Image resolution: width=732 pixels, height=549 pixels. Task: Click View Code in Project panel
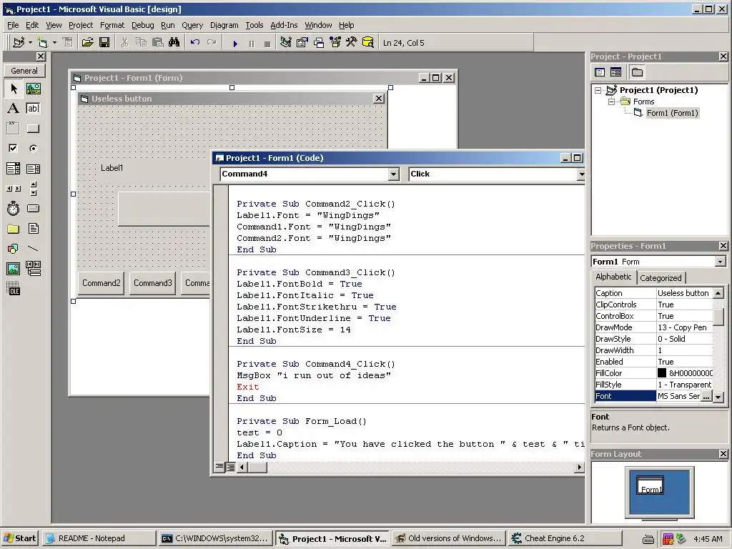click(600, 72)
